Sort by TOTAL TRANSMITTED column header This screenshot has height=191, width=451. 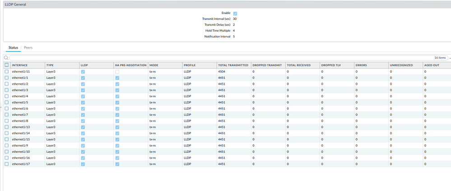233,65
